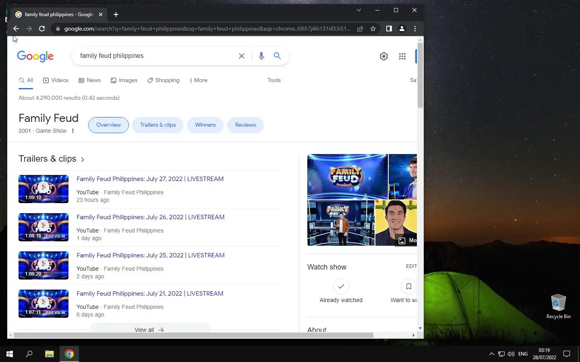Open the July 25, 2022 LIVESTREAM link
580x362 pixels.
[x=150, y=255]
